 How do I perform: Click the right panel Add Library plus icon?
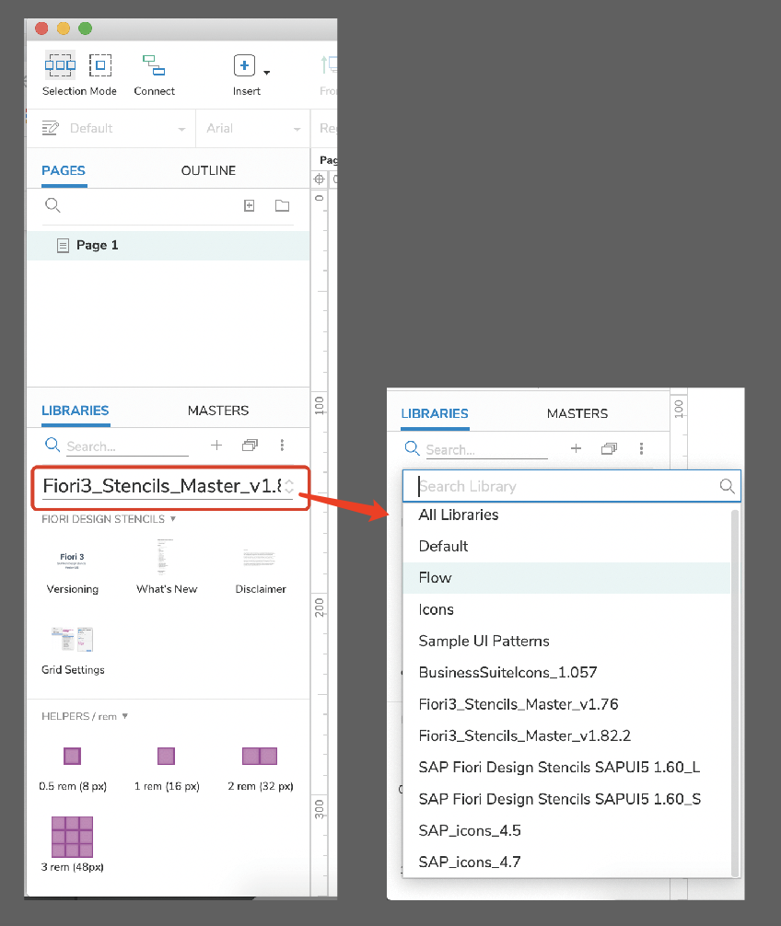[576, 449]
